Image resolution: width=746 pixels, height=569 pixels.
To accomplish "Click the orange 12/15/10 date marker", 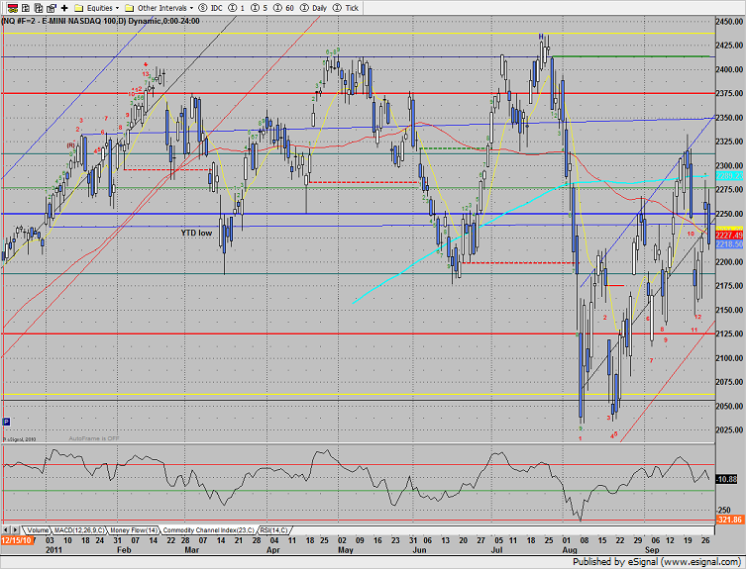I will [16, 540].
